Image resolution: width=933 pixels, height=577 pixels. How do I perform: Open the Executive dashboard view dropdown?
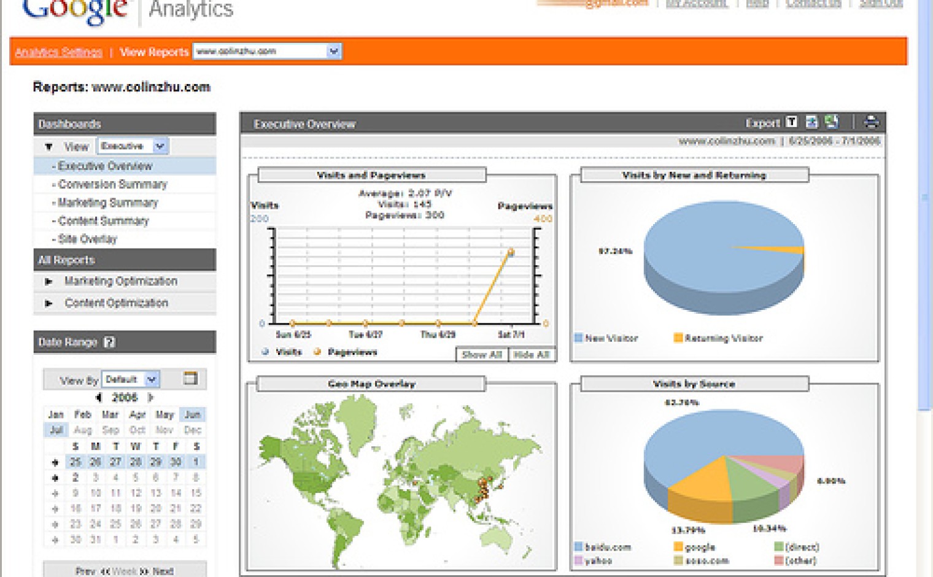coord(133,146)
